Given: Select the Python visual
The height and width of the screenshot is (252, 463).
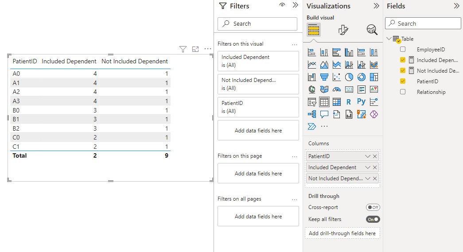Looking at the screenshot, I should pos(362,102).
